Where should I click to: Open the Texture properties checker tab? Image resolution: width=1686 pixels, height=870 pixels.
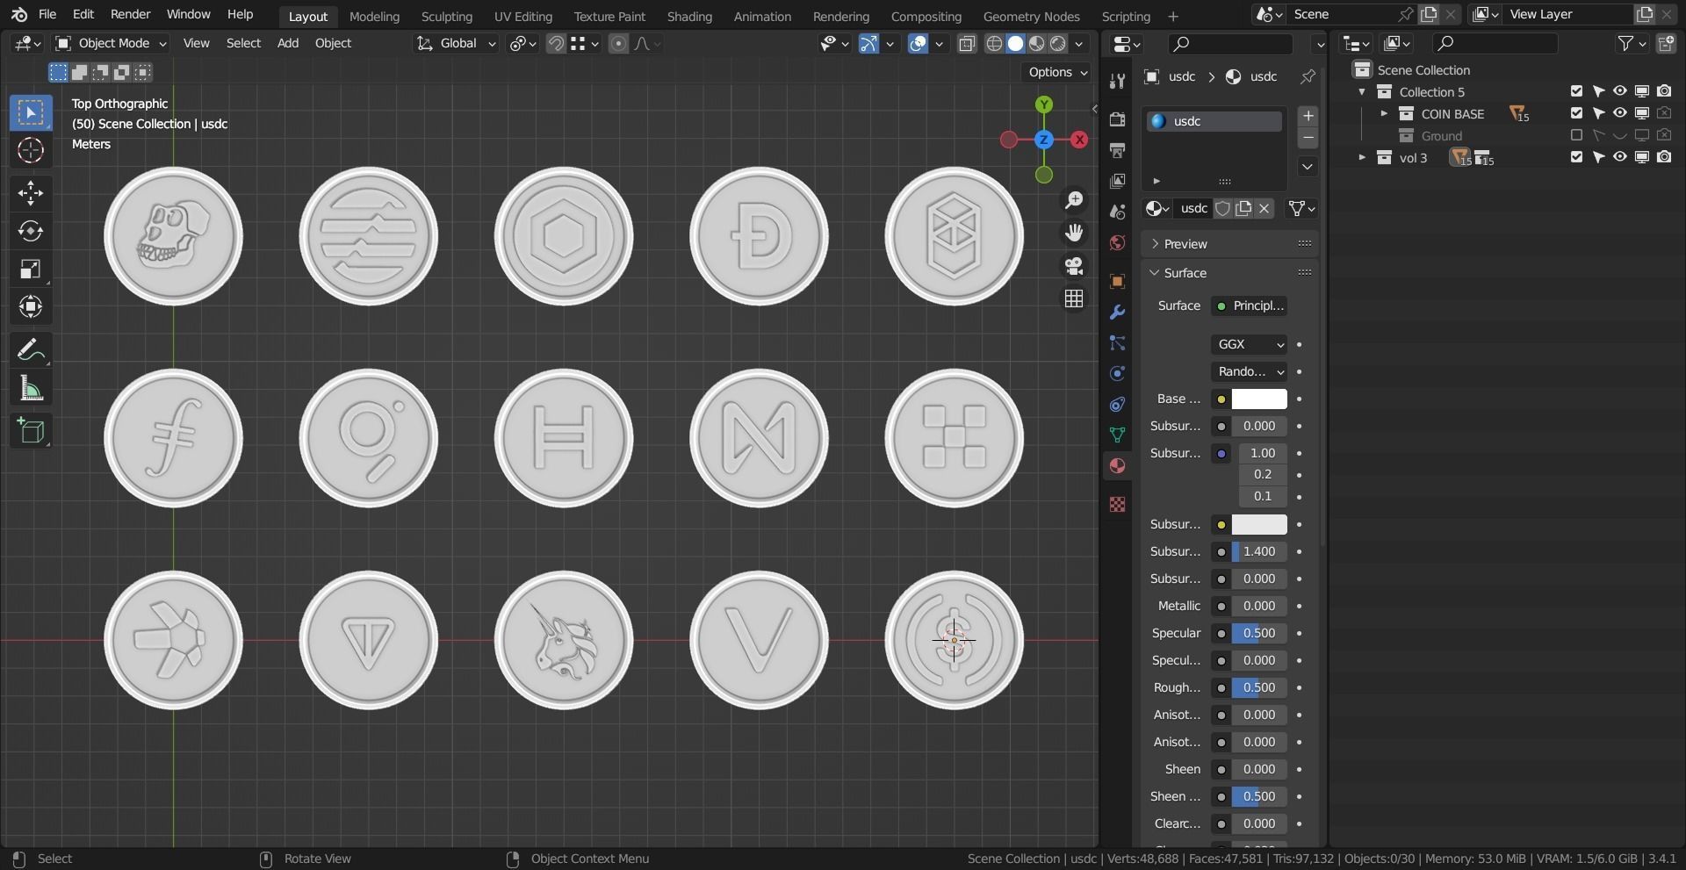coord(1117,504)
